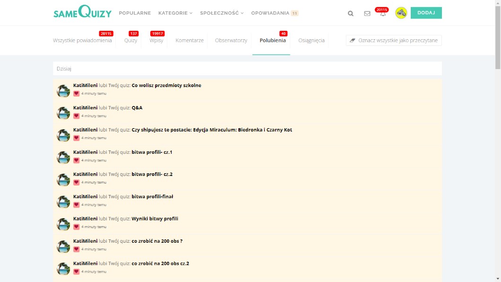
Task: Click heart icon under bitwa profili-finał
Action: coord(76,205)
